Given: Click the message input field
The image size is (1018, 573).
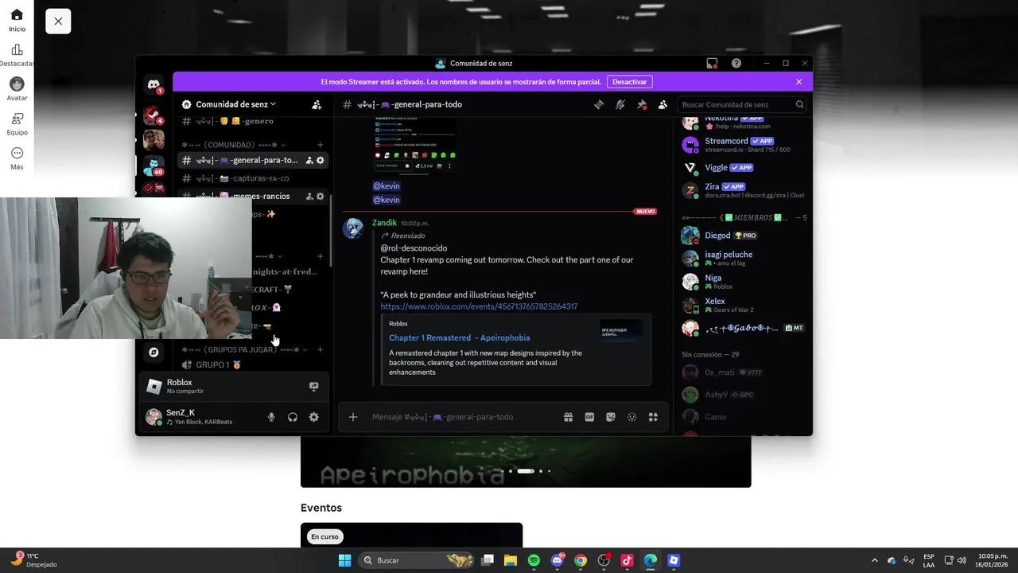Looking at the screenshot, I should click(x=461, y=417).
